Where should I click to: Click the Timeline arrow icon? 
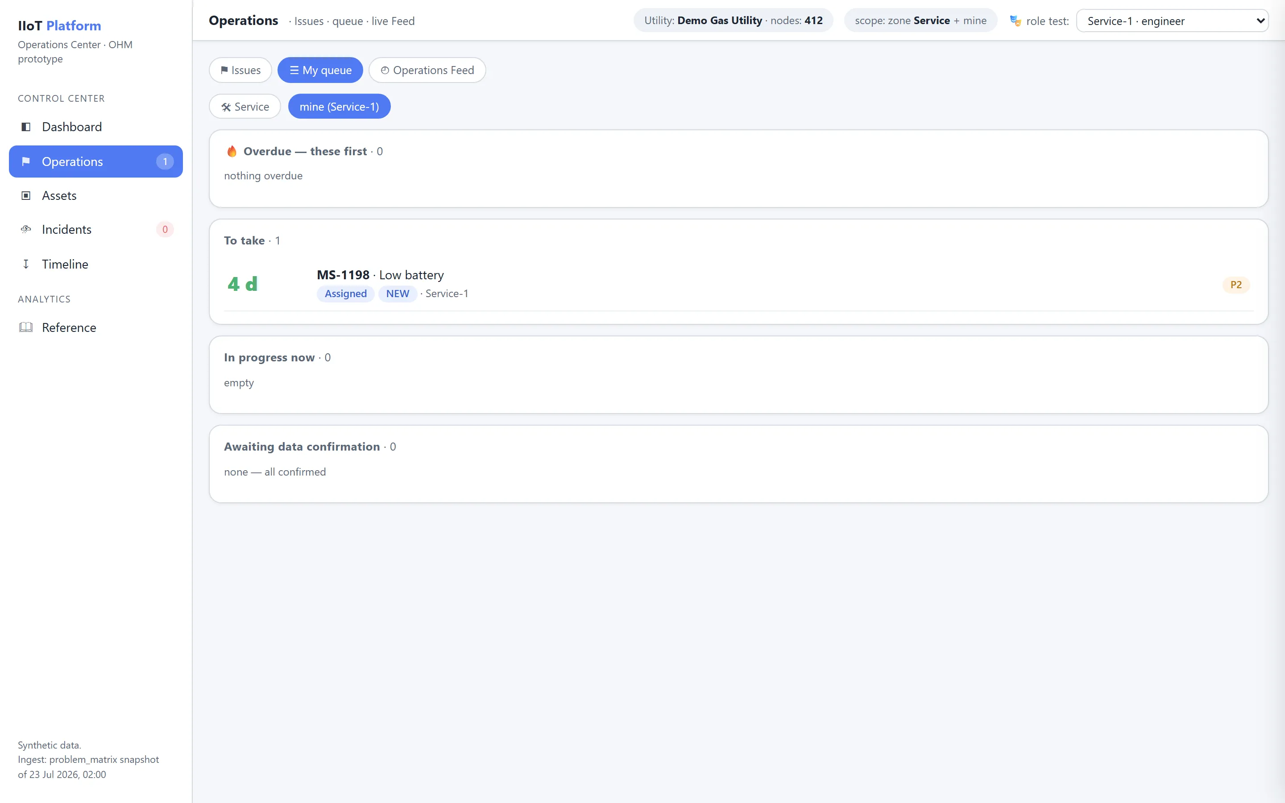[25, 264]
